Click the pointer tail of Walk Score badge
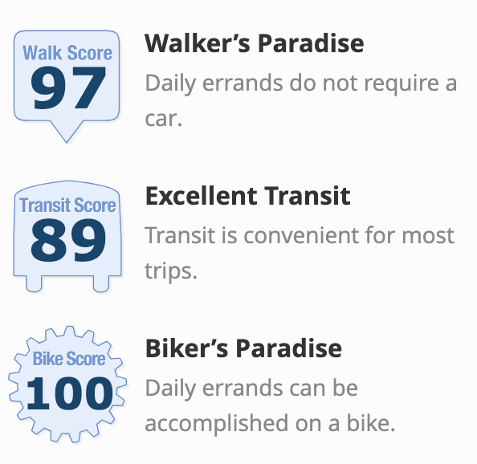This screenshot has width=477, height=464. (67, 132)
